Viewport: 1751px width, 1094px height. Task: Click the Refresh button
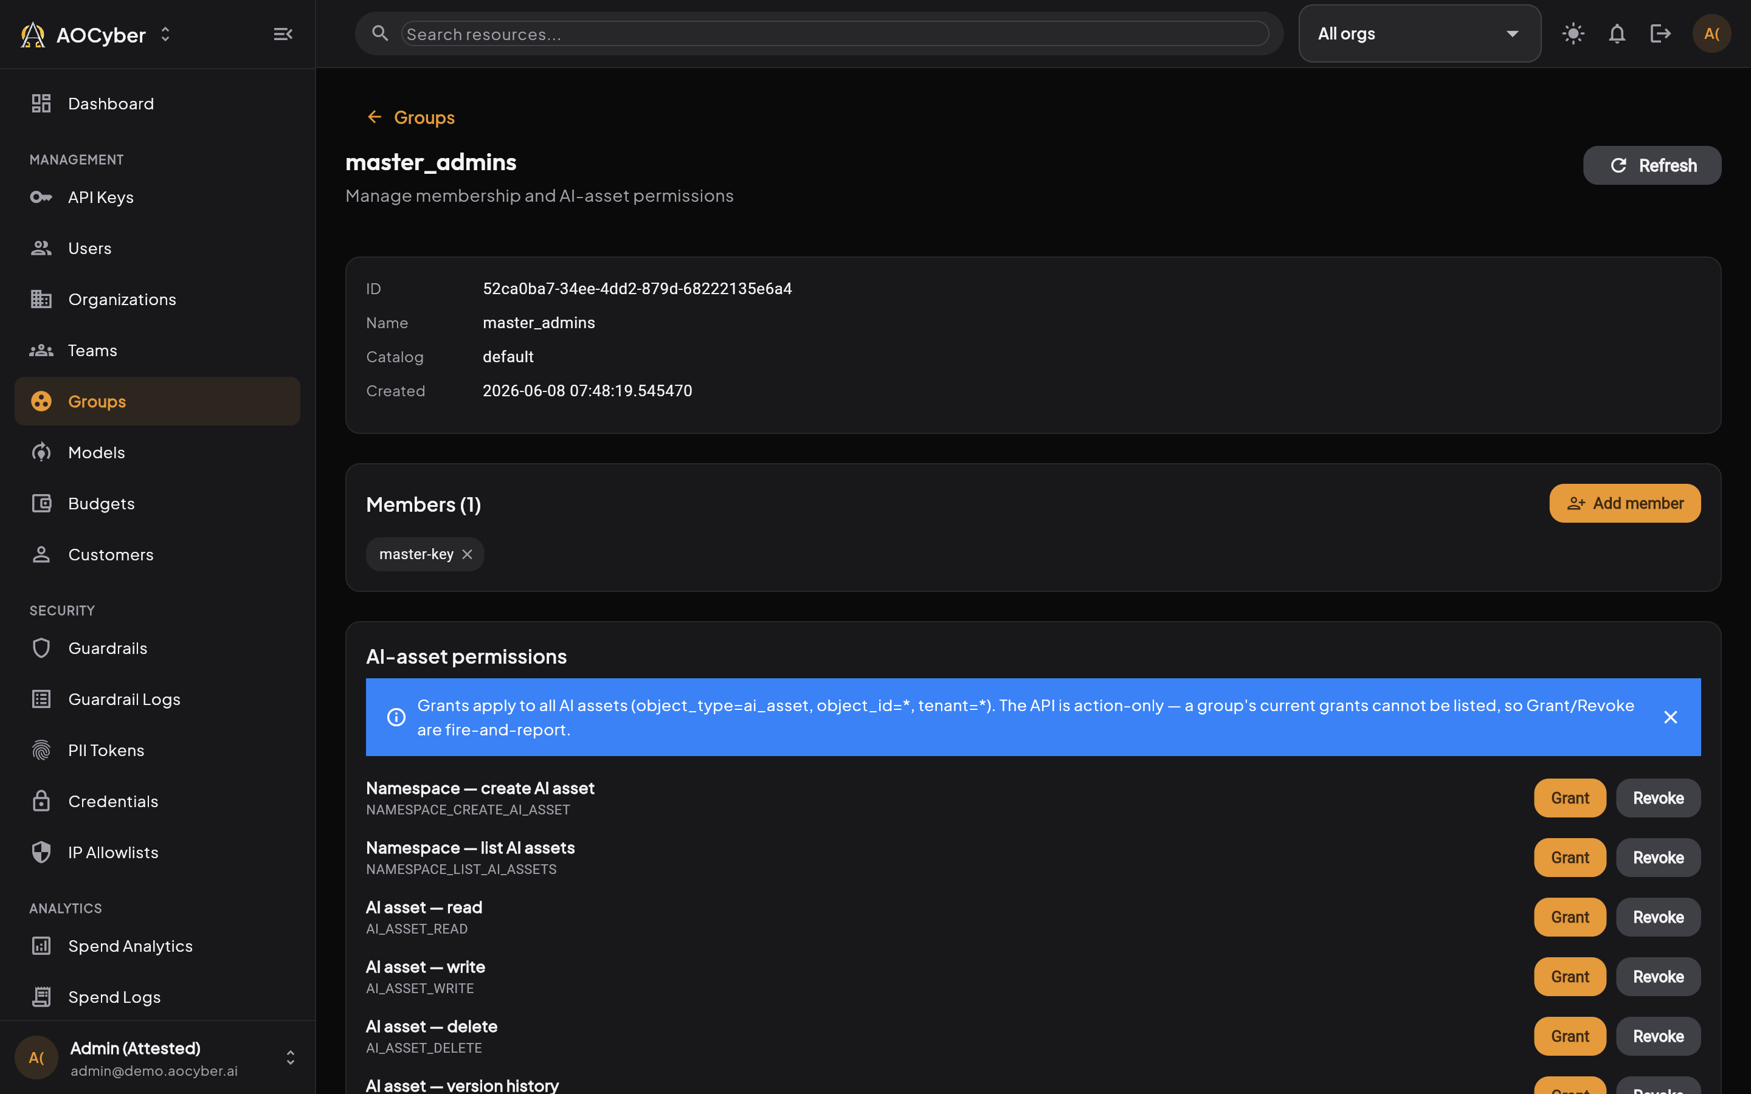(x=1652, y=165)
